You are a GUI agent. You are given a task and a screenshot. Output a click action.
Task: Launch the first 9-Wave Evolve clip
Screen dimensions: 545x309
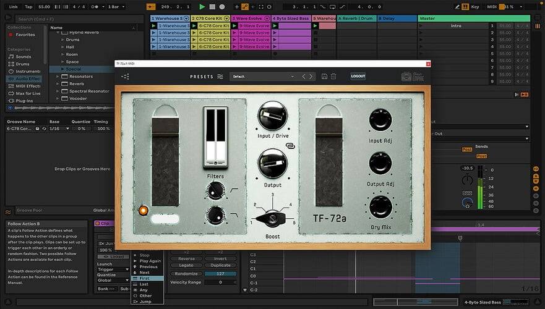coord(234,26)
